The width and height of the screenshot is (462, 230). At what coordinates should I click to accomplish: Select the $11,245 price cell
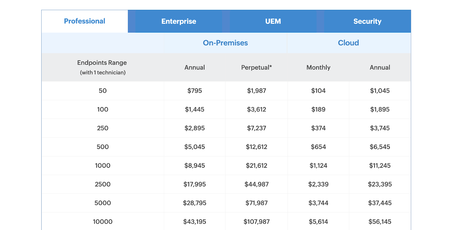click(380, 166)
